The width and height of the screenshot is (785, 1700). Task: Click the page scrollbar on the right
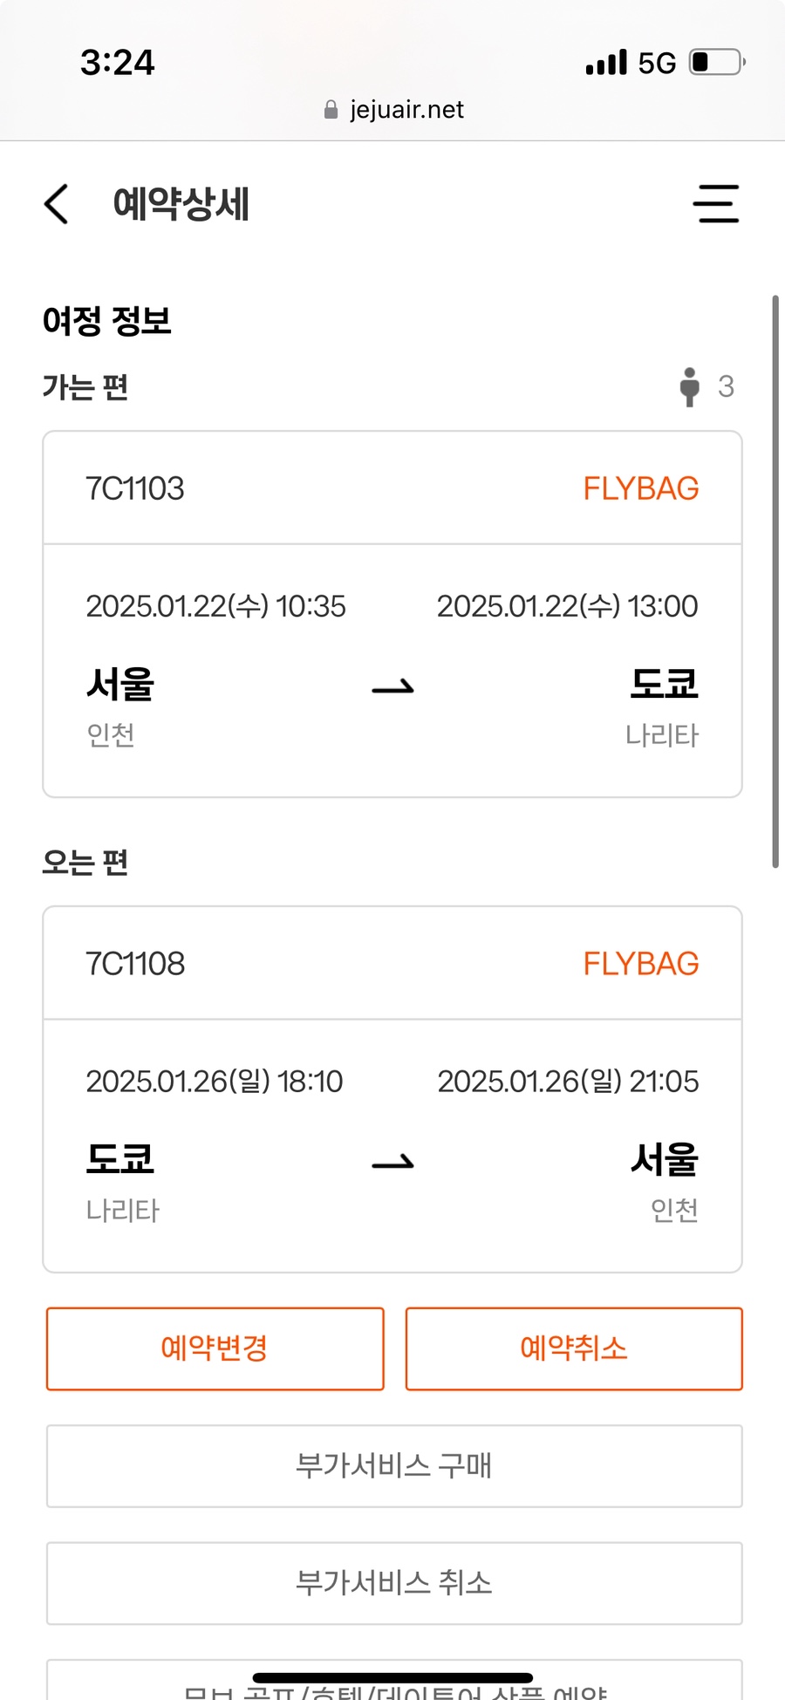pos(775,582)
